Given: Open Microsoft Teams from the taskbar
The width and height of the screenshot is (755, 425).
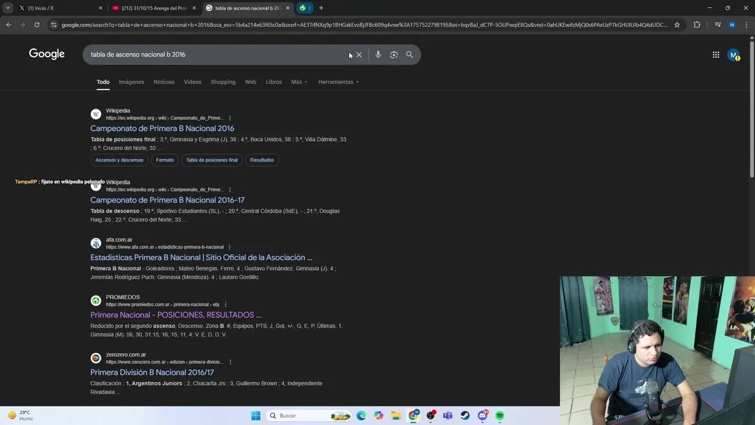Looking at the screenshot, I should tap(448, 416).
